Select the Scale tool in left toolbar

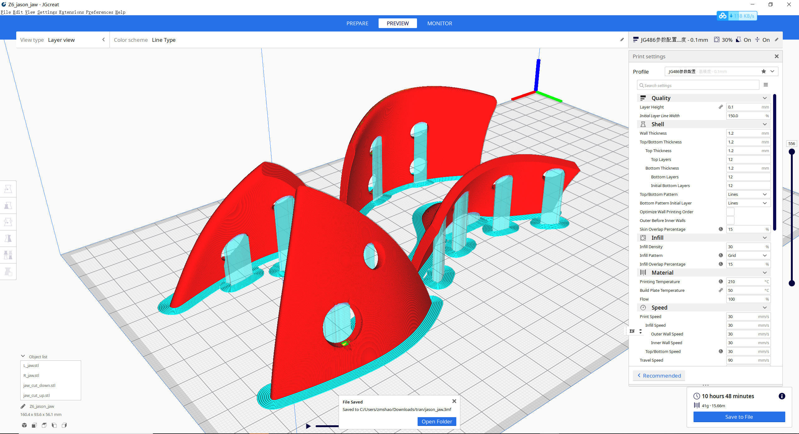click(8, 205)
